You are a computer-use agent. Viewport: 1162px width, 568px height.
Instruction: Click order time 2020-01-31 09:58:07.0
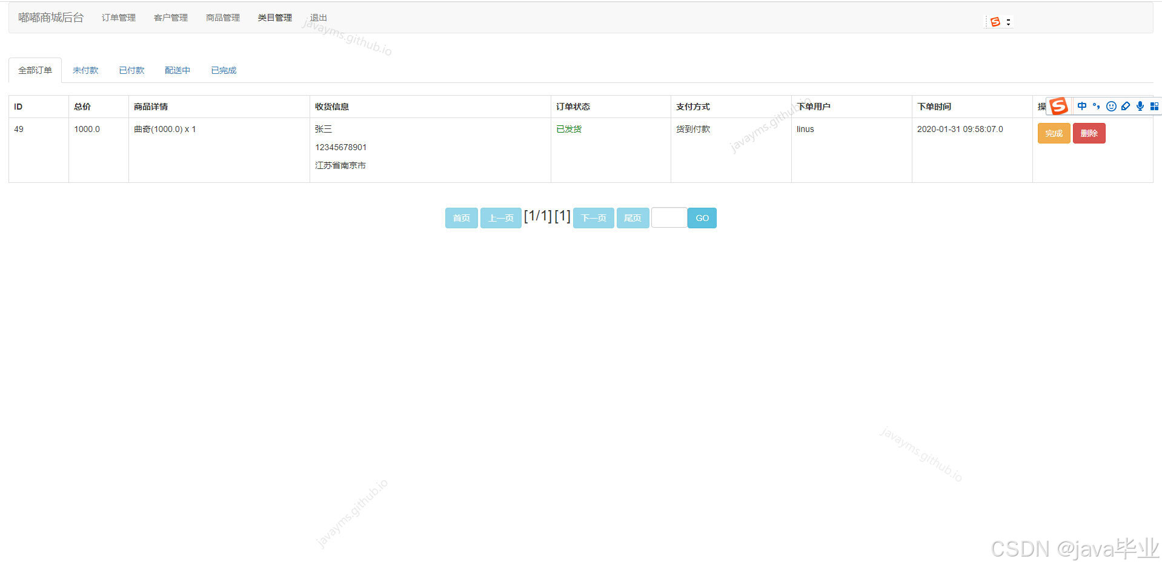(x=960, y=129)
